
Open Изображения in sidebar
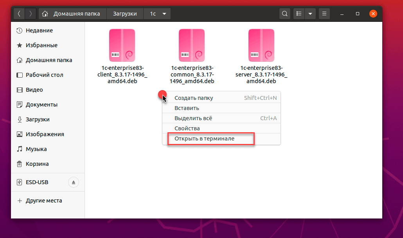[45, 134]
